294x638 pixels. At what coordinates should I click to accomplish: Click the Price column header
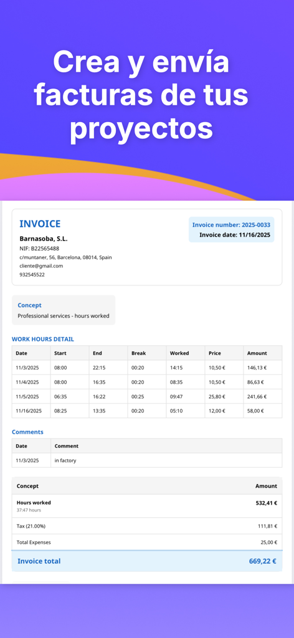coord(215,353)
